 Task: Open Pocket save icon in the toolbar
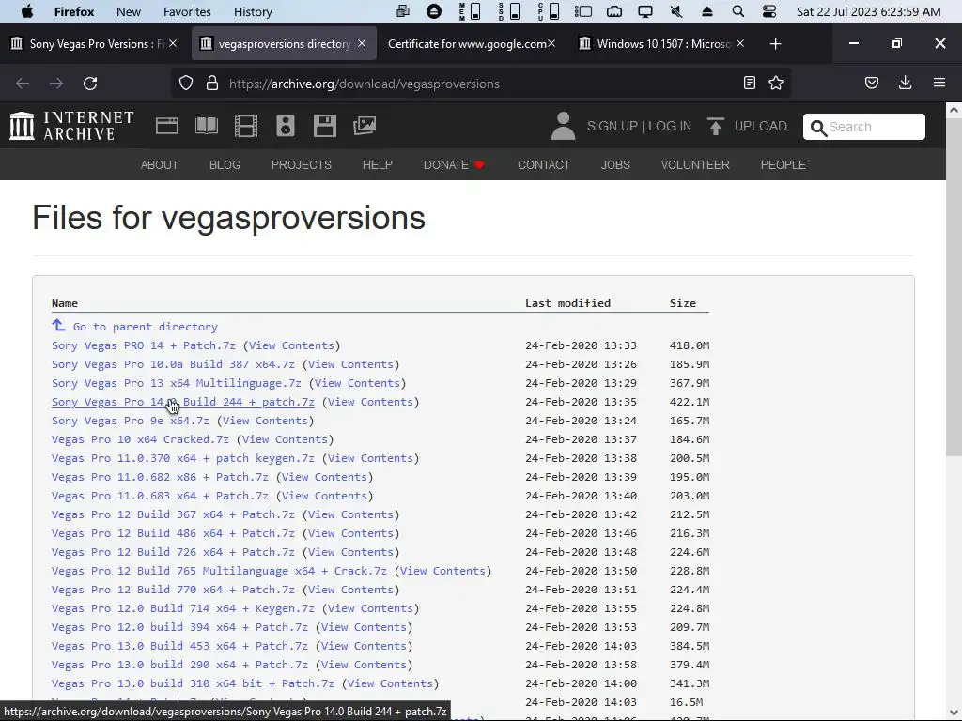tap(872, 83)
